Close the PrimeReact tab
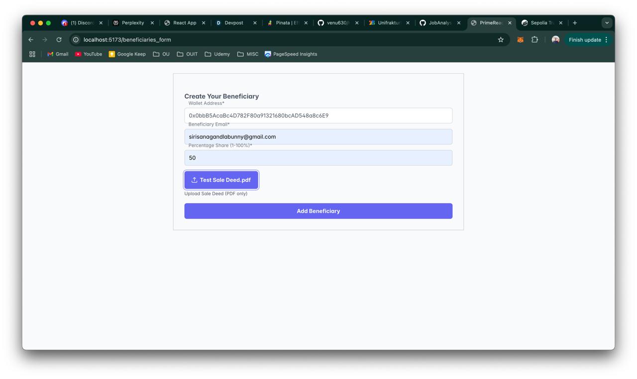637x379 pixels. (x=510, y=23)
